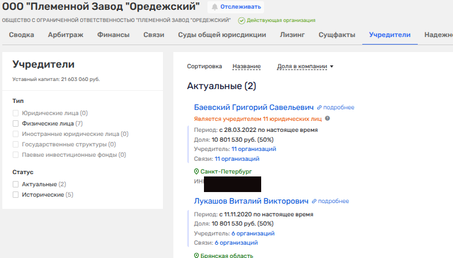Switch to the Арбитраж tab
Viewport: 453px width, 258px height.
coord(65,35)
